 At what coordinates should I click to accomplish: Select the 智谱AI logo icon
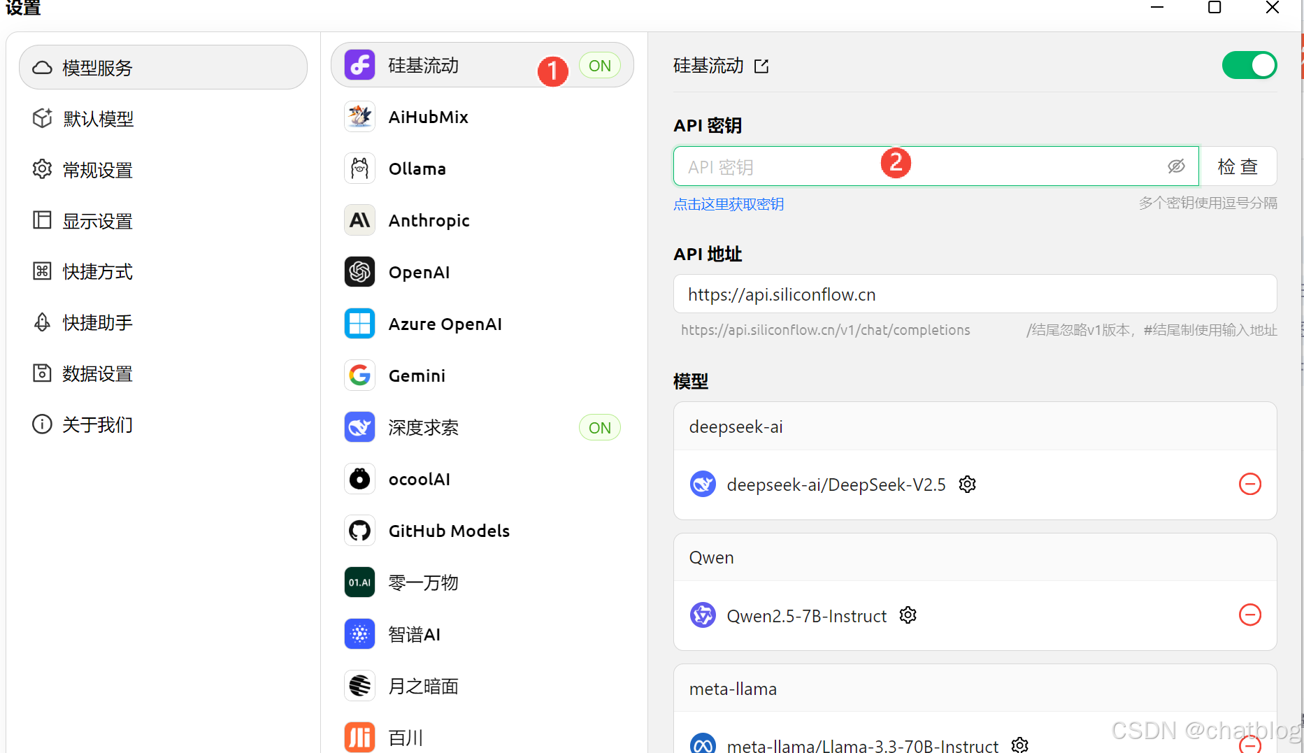(359, 634)
